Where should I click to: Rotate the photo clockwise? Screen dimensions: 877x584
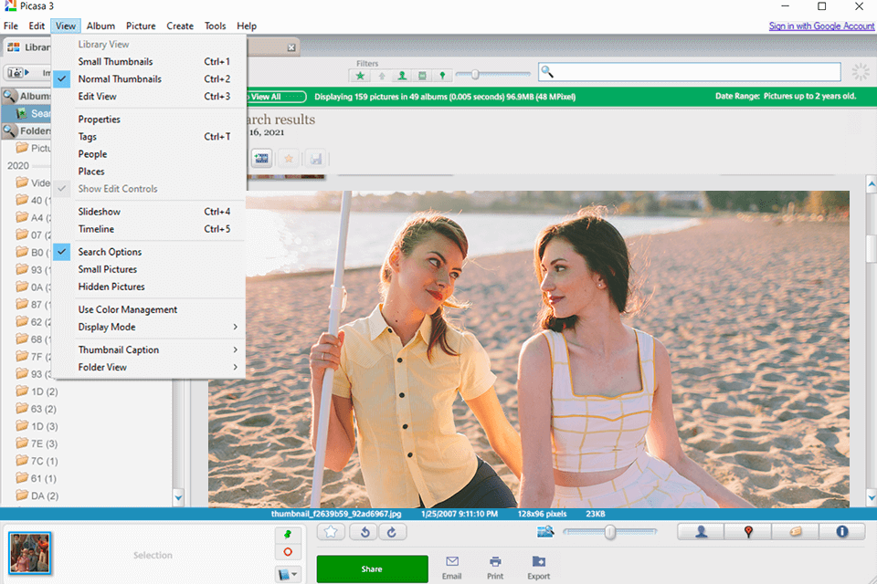pyautogui.click(x=392, y=532)
